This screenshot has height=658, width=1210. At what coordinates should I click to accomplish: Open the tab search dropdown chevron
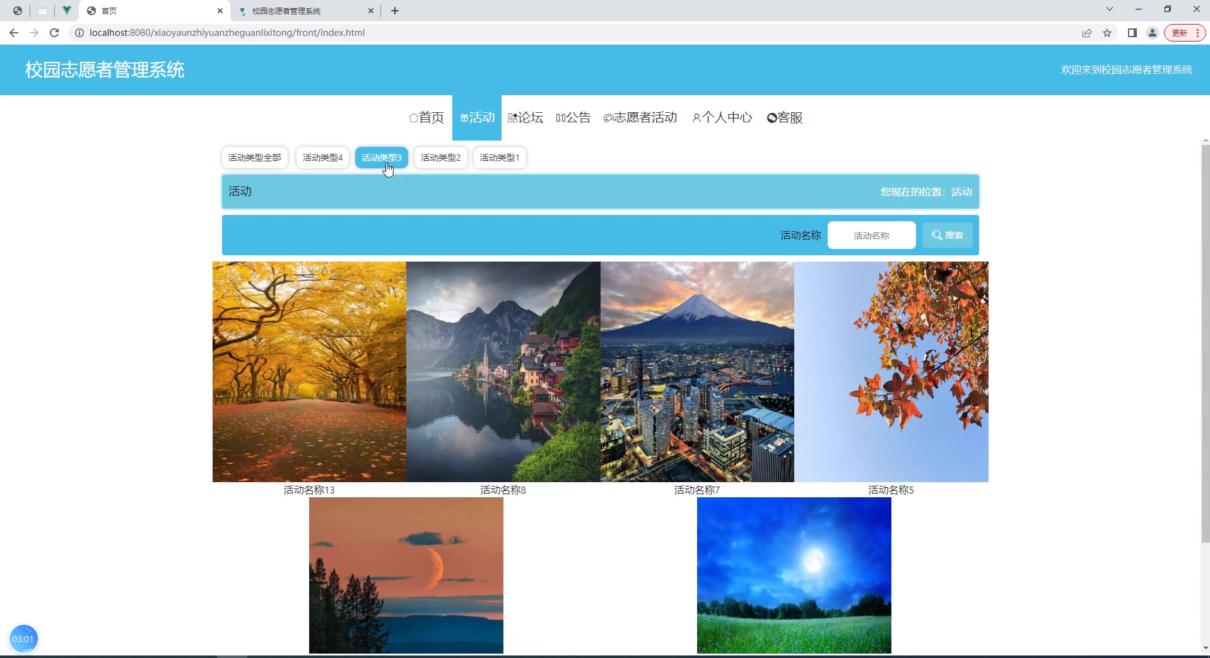click(1110, 9)
